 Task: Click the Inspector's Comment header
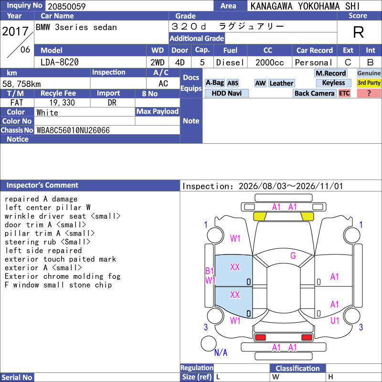point(42,185)
